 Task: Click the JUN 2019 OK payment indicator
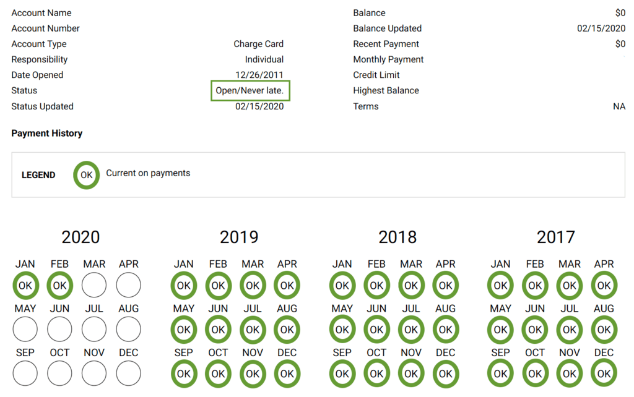(218, 329)
